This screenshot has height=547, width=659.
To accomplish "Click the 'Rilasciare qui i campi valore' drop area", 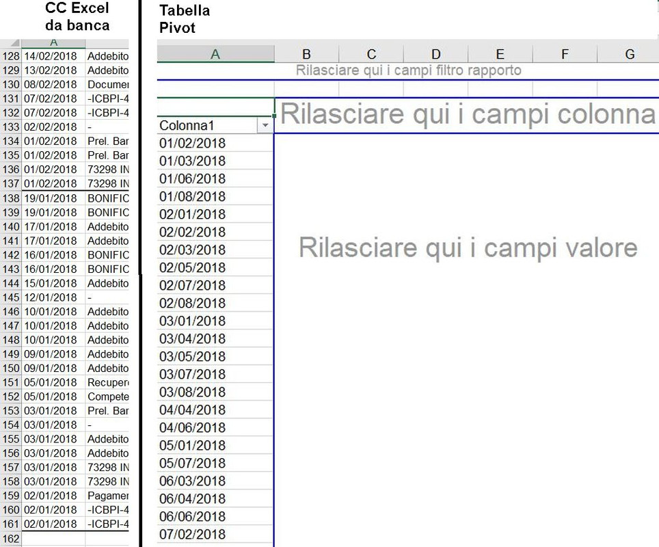I will tap(467, 248).
